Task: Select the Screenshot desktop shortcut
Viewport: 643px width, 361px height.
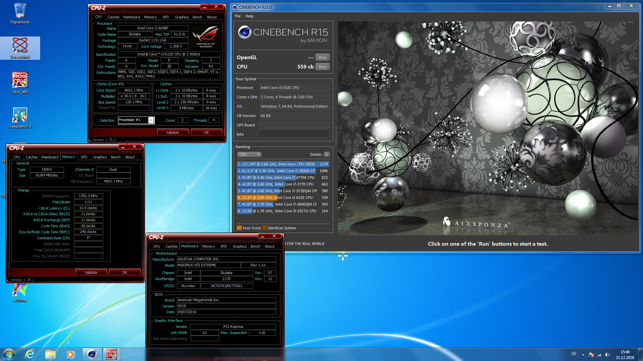Action: (20, 48)
